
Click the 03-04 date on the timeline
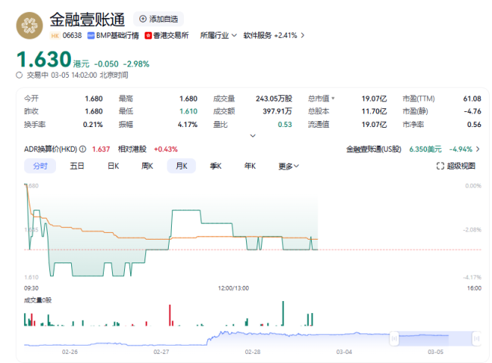(x=344, y=352)
